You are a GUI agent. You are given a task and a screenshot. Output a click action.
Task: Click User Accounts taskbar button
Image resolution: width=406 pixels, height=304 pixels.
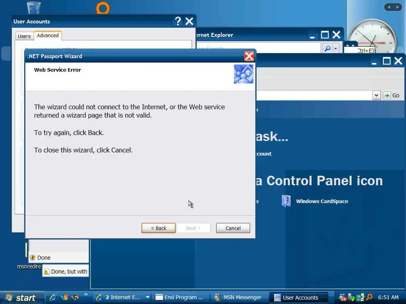click(x=299, y=298)
